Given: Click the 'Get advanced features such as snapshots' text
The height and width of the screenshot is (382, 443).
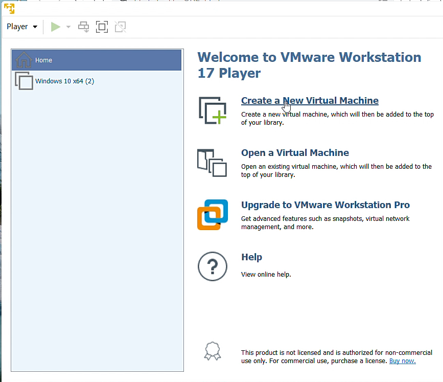Looking at the screenshot, I should pyautogui.click(x=325, y=223).
